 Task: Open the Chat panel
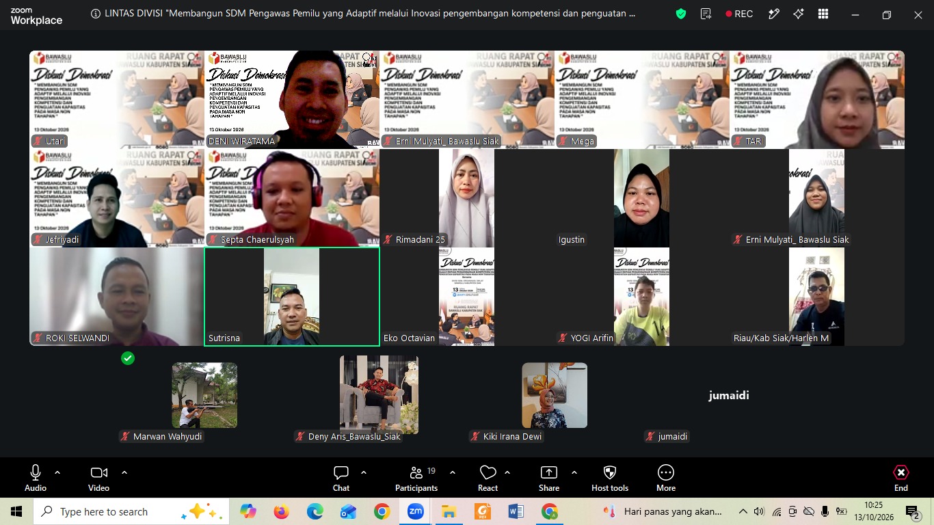pyautogui.click(x=341, y=478)
